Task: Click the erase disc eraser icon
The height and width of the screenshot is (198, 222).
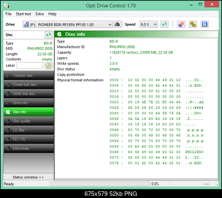Action: tap(181, 24)
